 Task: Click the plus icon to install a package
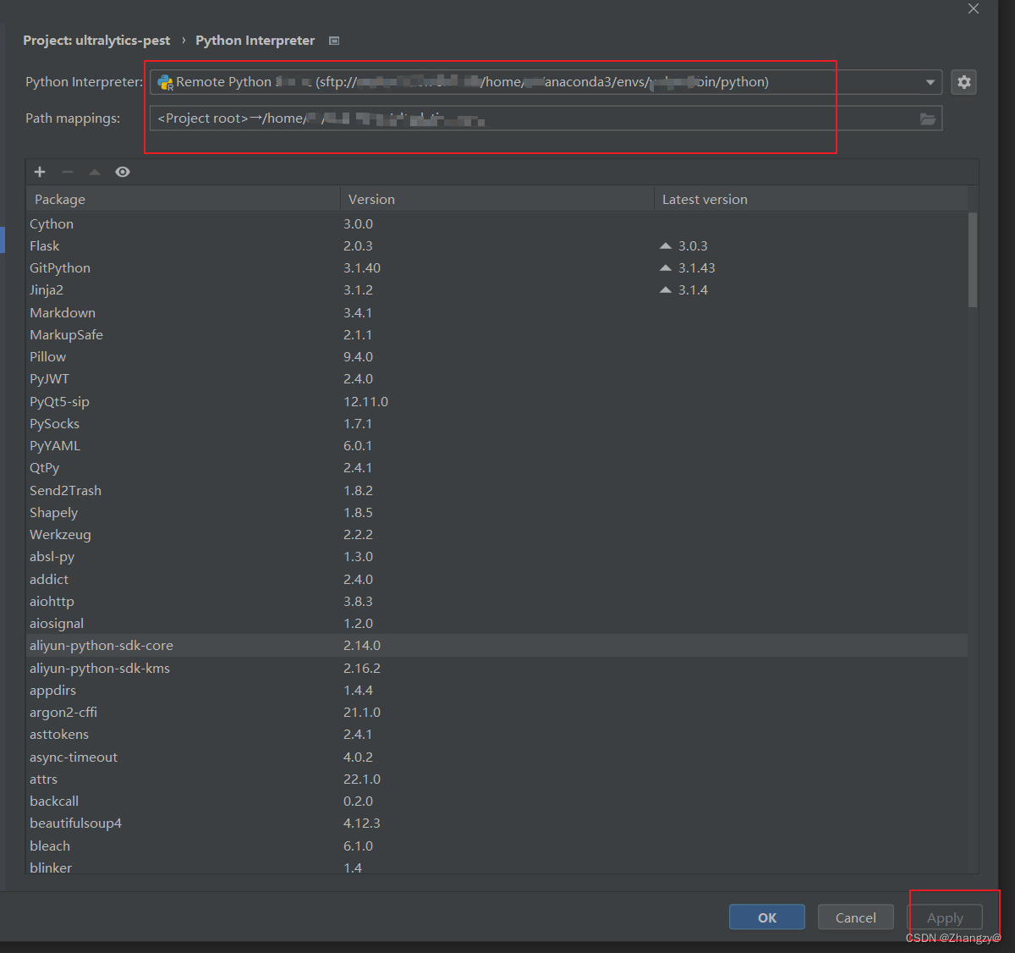[x=40, y=172]
